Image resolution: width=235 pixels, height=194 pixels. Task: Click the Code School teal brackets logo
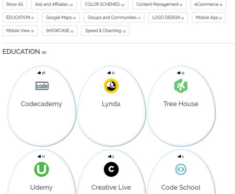[x=181, y=169]
